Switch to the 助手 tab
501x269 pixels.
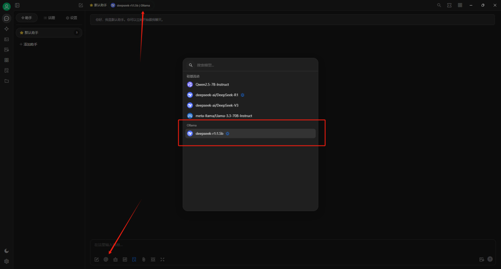click(x=26, y=18)
